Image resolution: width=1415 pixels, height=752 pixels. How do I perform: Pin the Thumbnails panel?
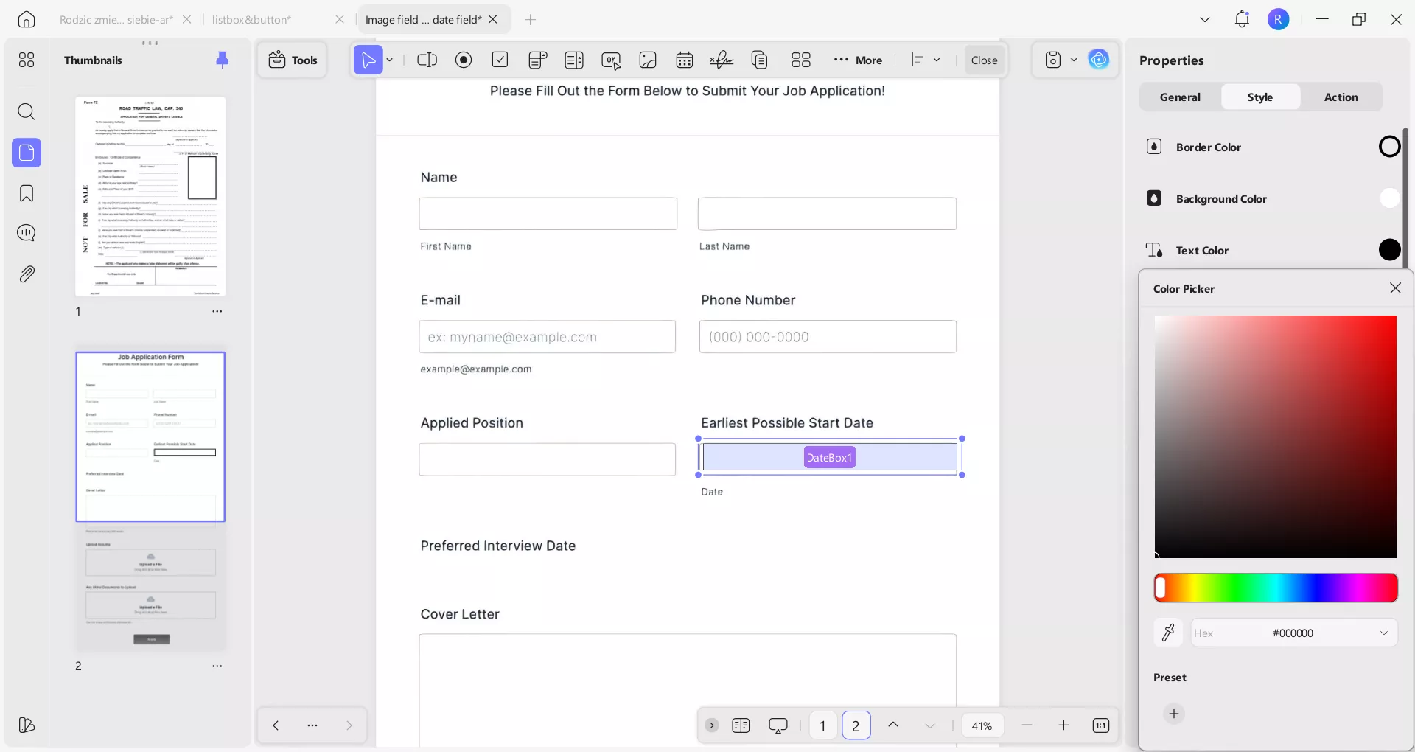[222, 60]
